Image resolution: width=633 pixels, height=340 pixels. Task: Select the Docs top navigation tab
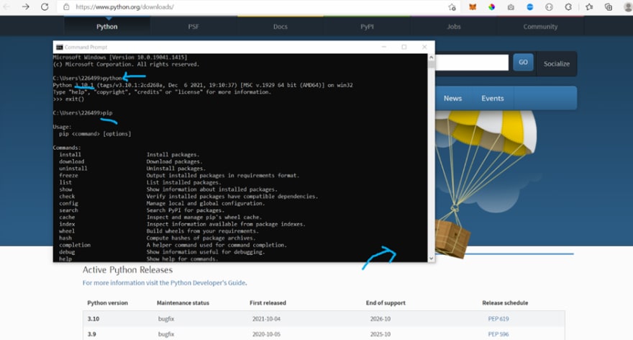[x=280, y=27]
